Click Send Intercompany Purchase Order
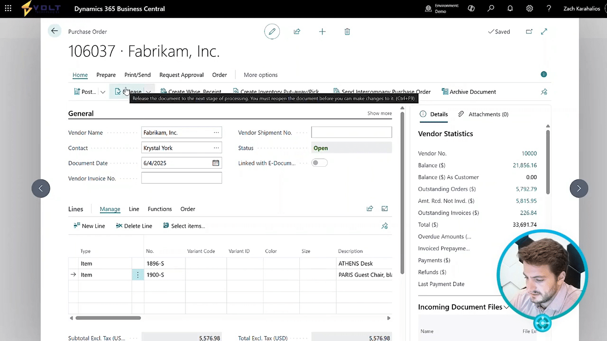This screenshot has height=341, width=607. point(382,92)
